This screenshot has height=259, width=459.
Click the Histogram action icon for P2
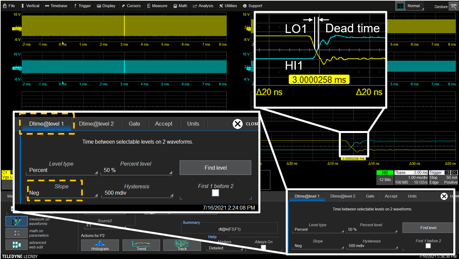[100, 245]
